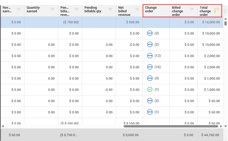Viewport: 228px width, 141px height.
Task: Open filter for Rev earned column
Action: click(x=19, y=9)
